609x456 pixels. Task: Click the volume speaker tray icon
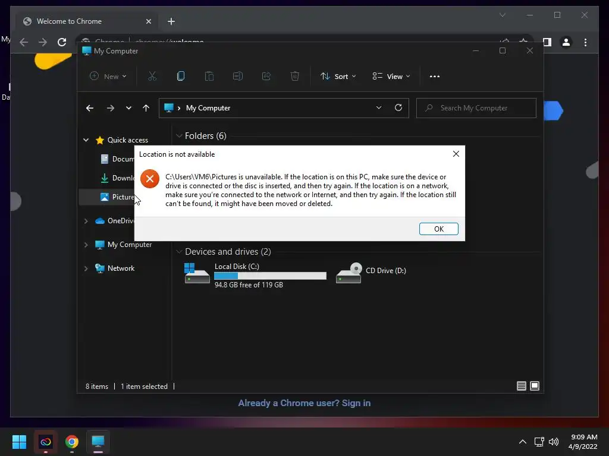point(554,442)
